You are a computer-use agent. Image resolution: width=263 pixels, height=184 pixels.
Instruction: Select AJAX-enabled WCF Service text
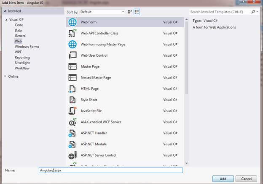(101, 122)
